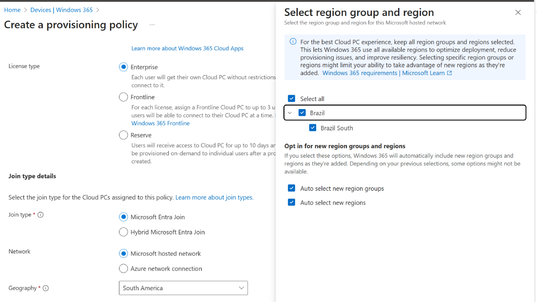Click the Opt in for new region groups heading

(345, 146)
